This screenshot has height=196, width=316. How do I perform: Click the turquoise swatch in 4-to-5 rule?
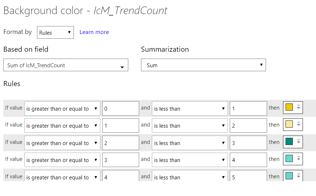click(x=289, y=176)
